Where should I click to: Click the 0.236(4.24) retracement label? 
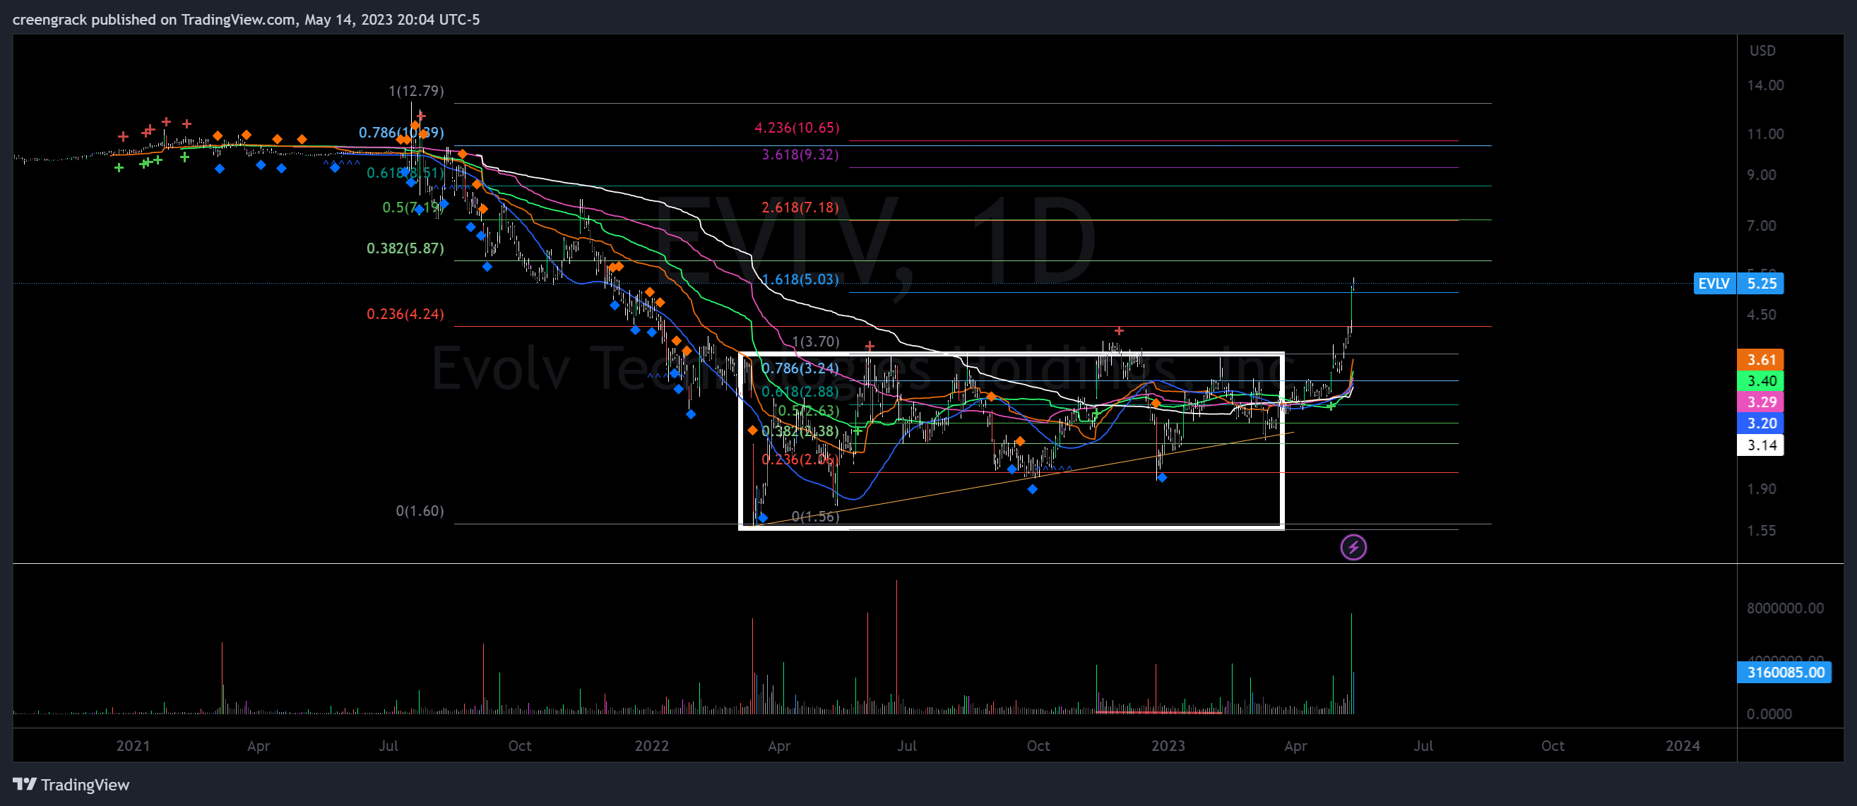pos(405,313)
